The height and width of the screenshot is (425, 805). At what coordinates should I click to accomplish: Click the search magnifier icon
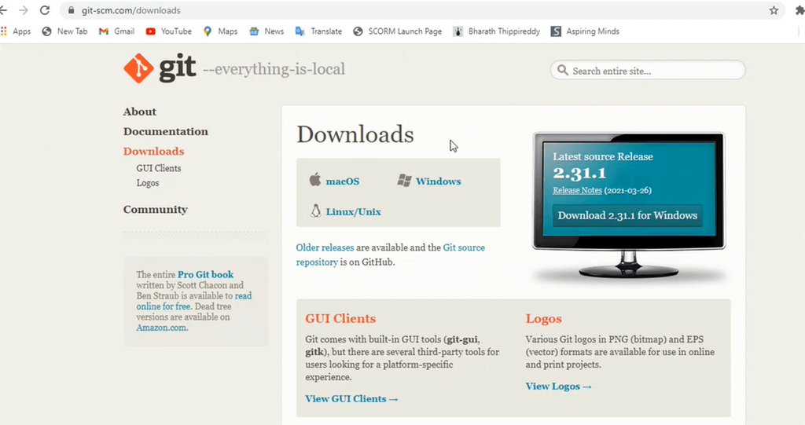click(563, 71)
